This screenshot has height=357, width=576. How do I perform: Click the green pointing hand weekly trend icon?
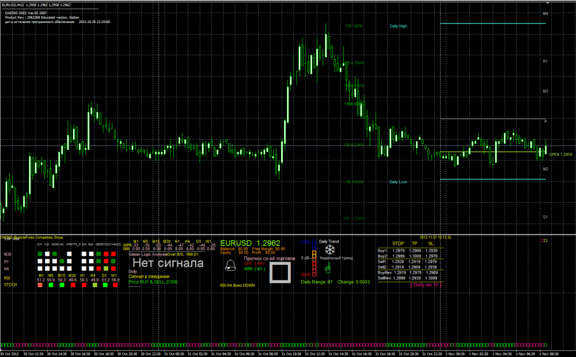[328, 268]
